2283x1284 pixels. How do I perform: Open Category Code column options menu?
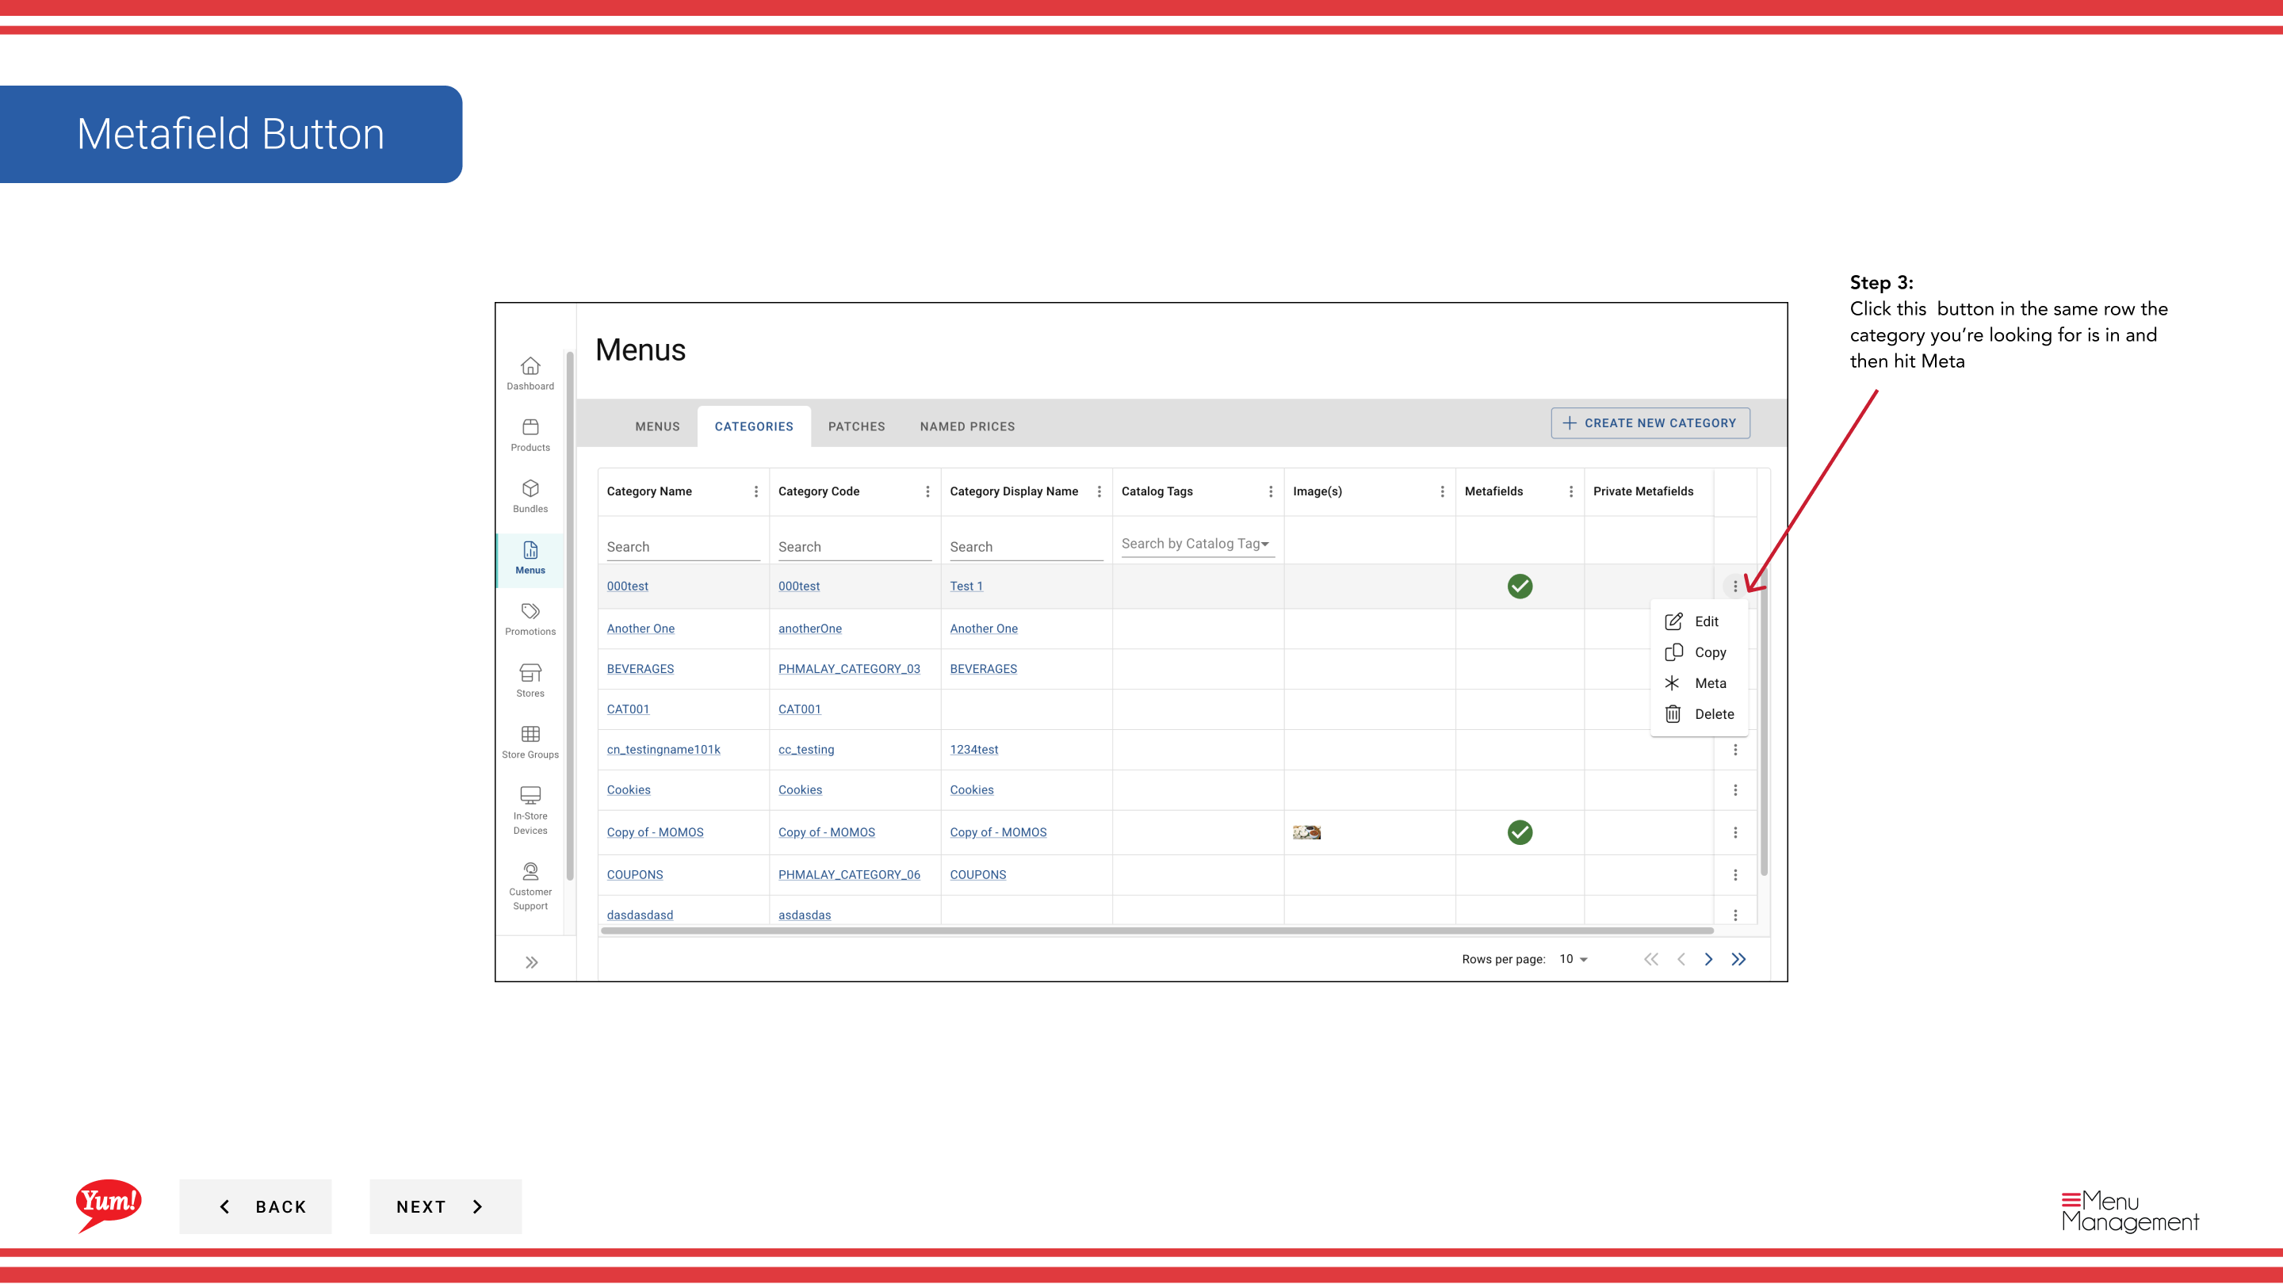(927, 491)
